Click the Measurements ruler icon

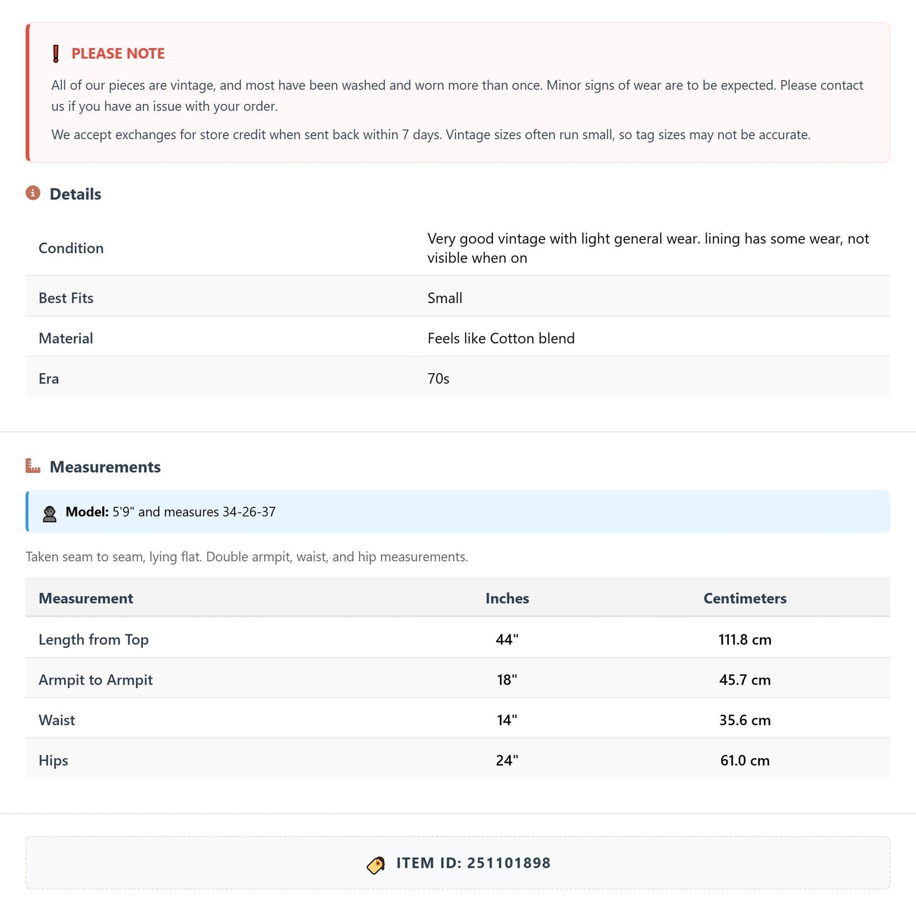point(33,466)
